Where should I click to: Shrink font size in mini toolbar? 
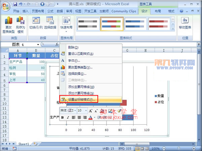[96, 111]
